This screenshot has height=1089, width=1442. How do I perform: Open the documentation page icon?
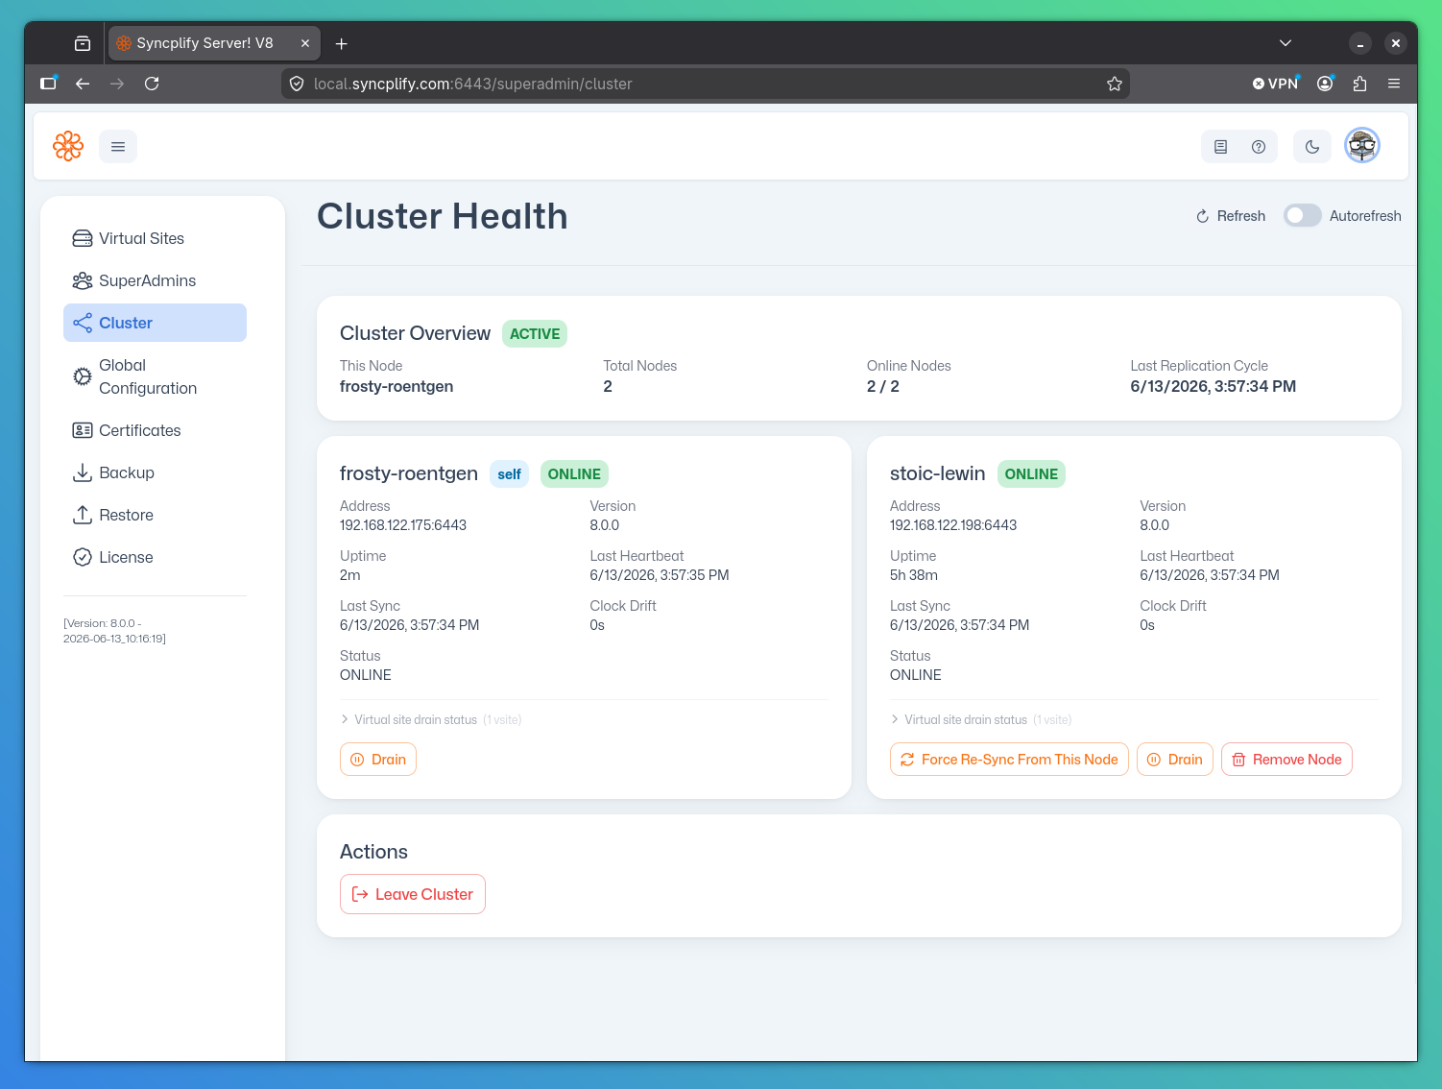coord(1220,147)
